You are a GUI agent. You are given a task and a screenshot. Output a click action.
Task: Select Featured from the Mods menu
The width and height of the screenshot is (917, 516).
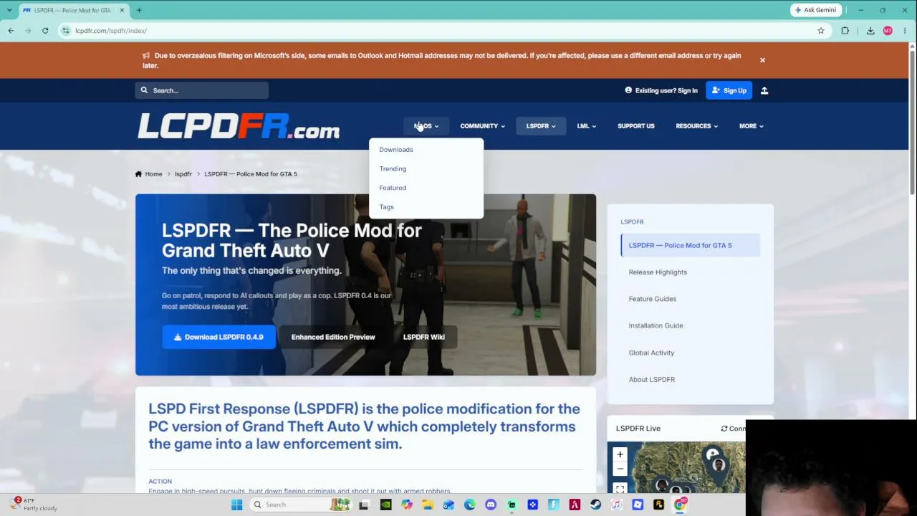(x=393, y=188)
